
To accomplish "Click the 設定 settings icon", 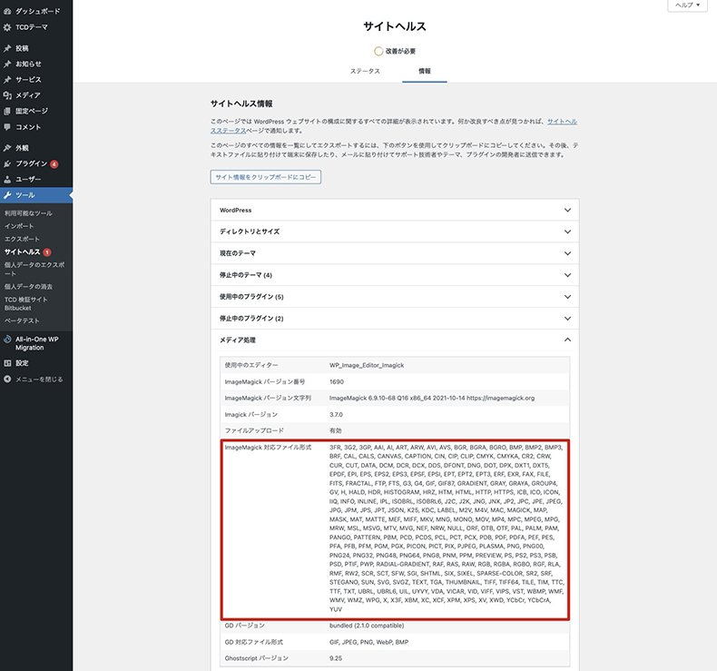I will [x=7, y=363].
